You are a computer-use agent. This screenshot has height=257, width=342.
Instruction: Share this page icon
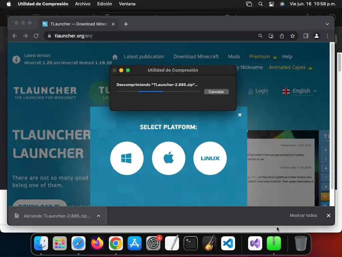coord(282,36)
